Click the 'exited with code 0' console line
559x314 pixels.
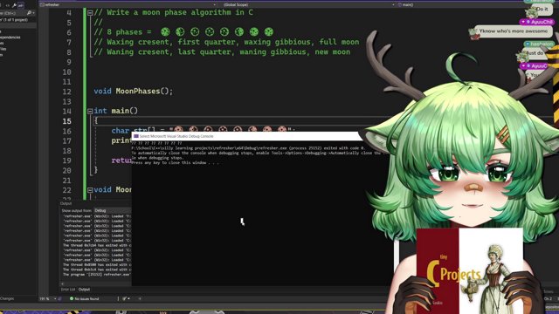(248, 148)
